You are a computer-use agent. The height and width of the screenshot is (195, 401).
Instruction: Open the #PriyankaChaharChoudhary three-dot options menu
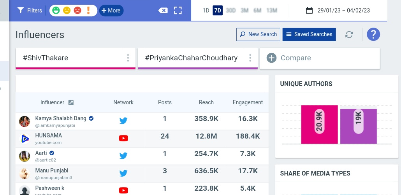(250, 58)
